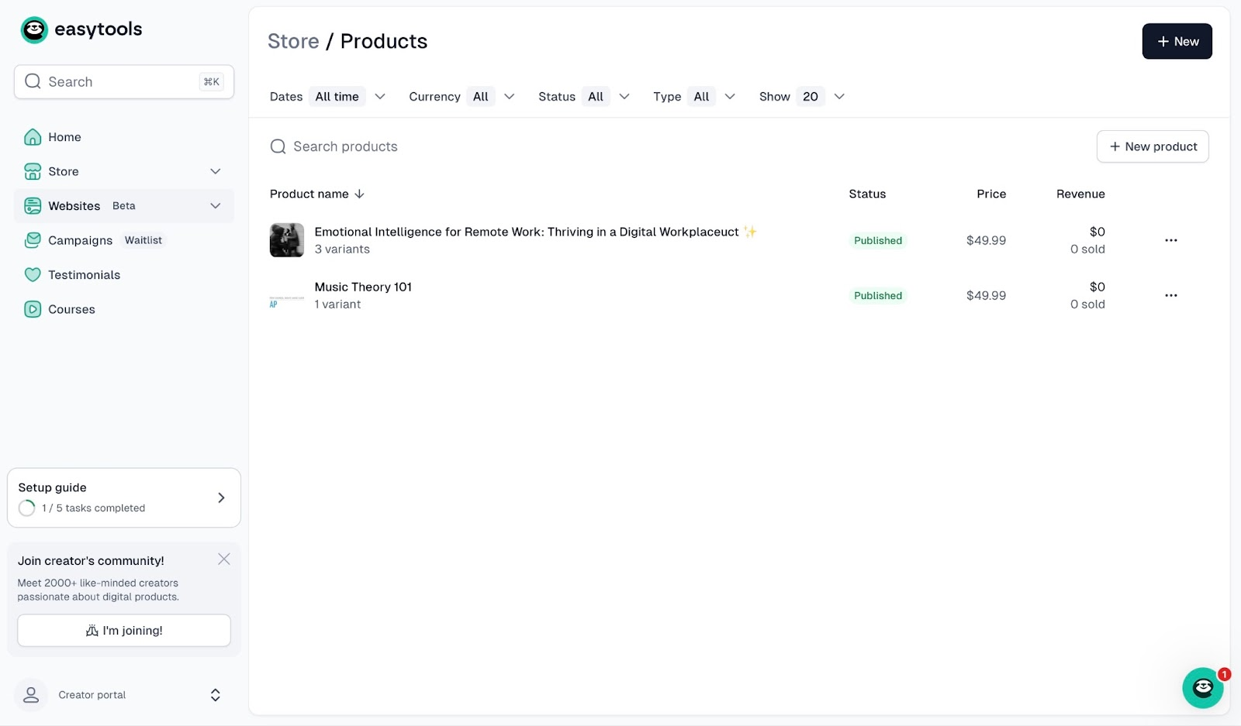Viewport: 1241px width, 726px height.
Task: Expand the Store sidebar section
Action: coord(216,171)
